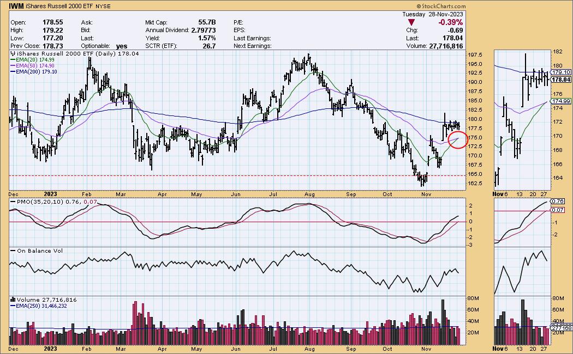Click the '197.5' price axis label
The width and height of the screenshot is (573, 354).
click(475, 55)
